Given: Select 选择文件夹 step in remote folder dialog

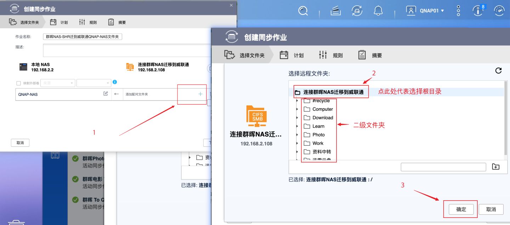Looking at the screenshot, I should [245, 55].
